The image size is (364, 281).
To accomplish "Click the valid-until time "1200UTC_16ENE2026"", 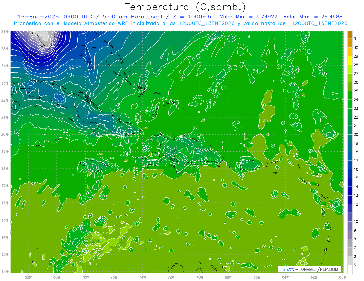I will point(319,23).
